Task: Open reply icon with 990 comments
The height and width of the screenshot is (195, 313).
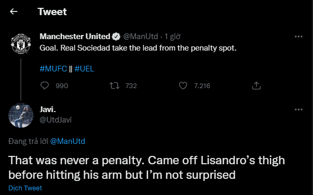Action: tap(44, 86)
